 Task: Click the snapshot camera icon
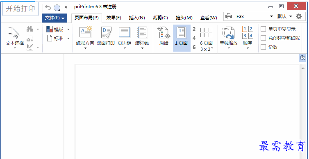(30, 39)
